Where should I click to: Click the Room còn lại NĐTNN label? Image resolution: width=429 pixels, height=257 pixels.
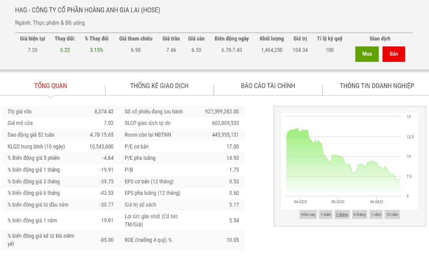click(x=148, y=135)
